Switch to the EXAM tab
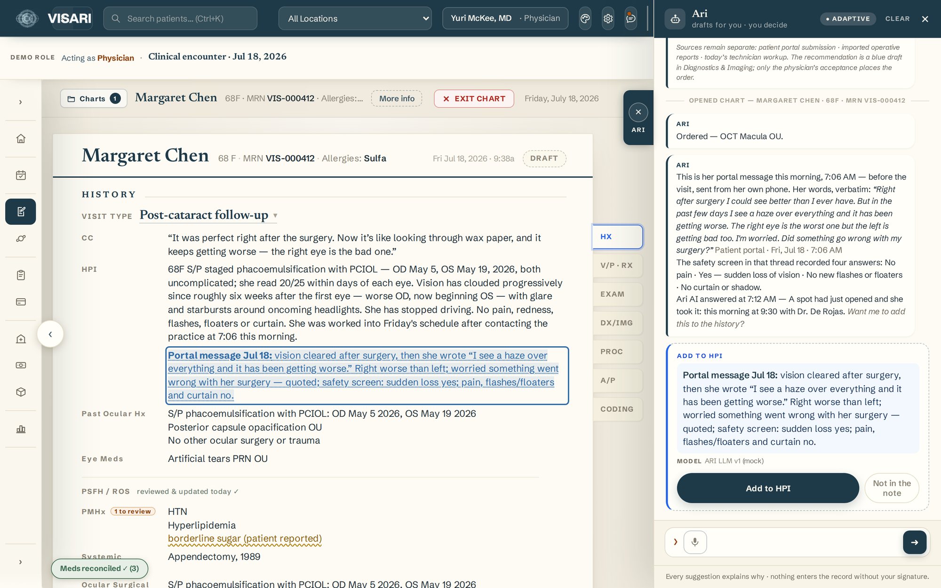The width and height of the screenshot is (941, 588). [x=617, y=294]
